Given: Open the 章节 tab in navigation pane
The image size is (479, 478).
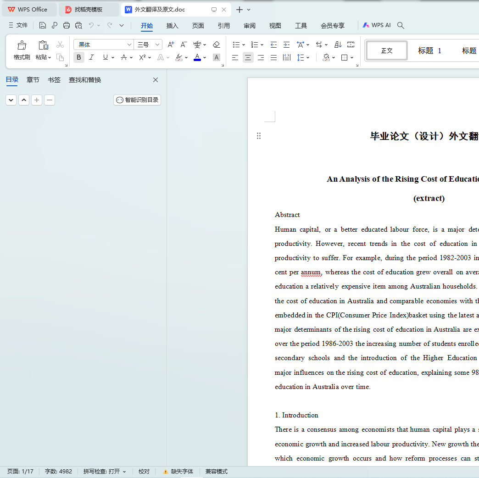Looking at the screenshot, I should [33, 80].
